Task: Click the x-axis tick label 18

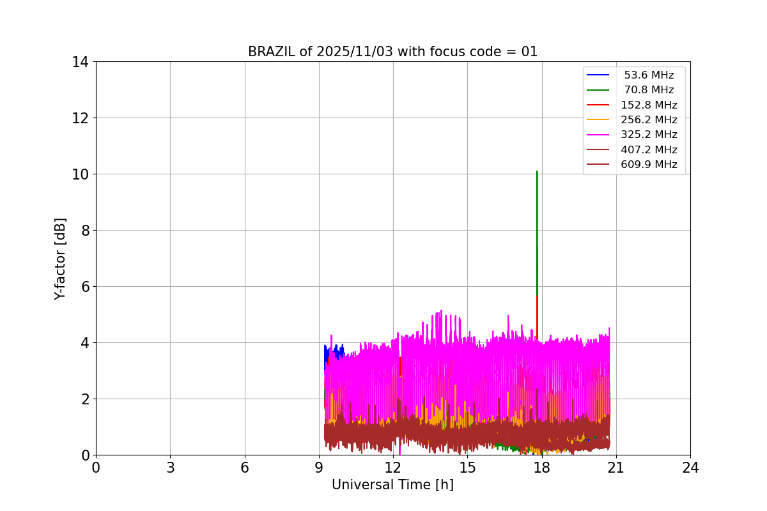Action: (x=542, y=468)
